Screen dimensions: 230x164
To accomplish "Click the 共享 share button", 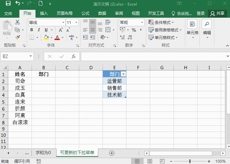I will [218, 13].
